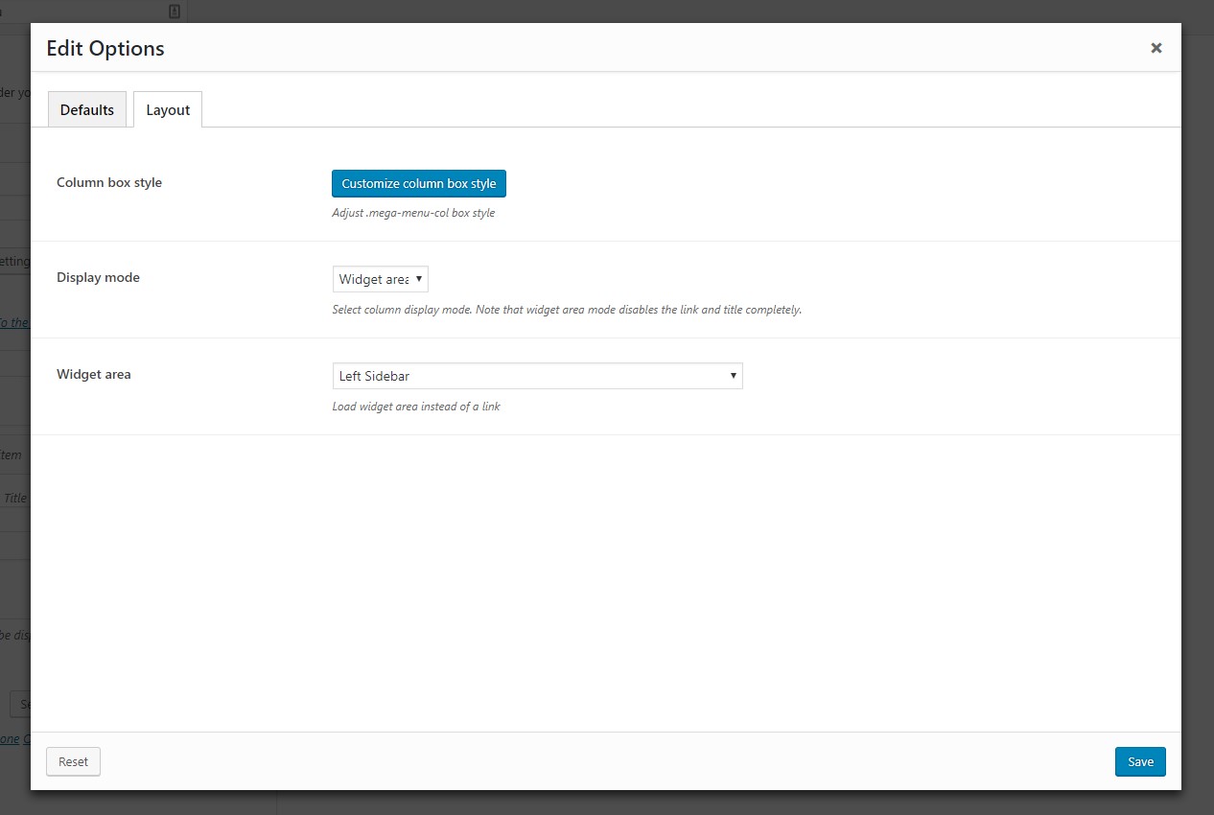Click the partially hidden 'To the' link
Screen dimensions: 1214x815
[x=14, y=323]
